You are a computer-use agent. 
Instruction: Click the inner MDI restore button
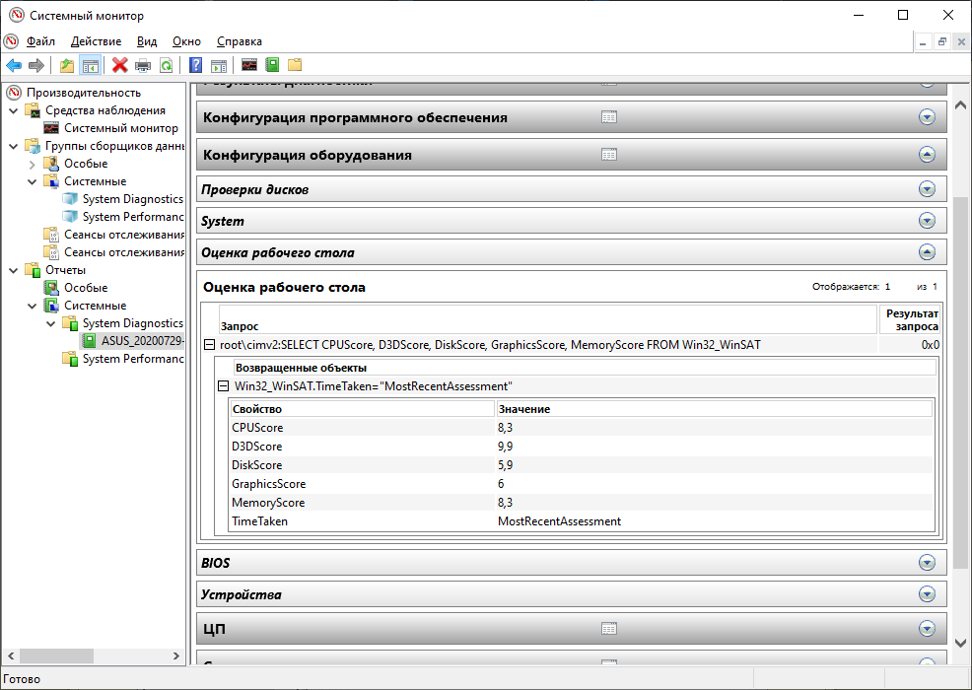941,42
